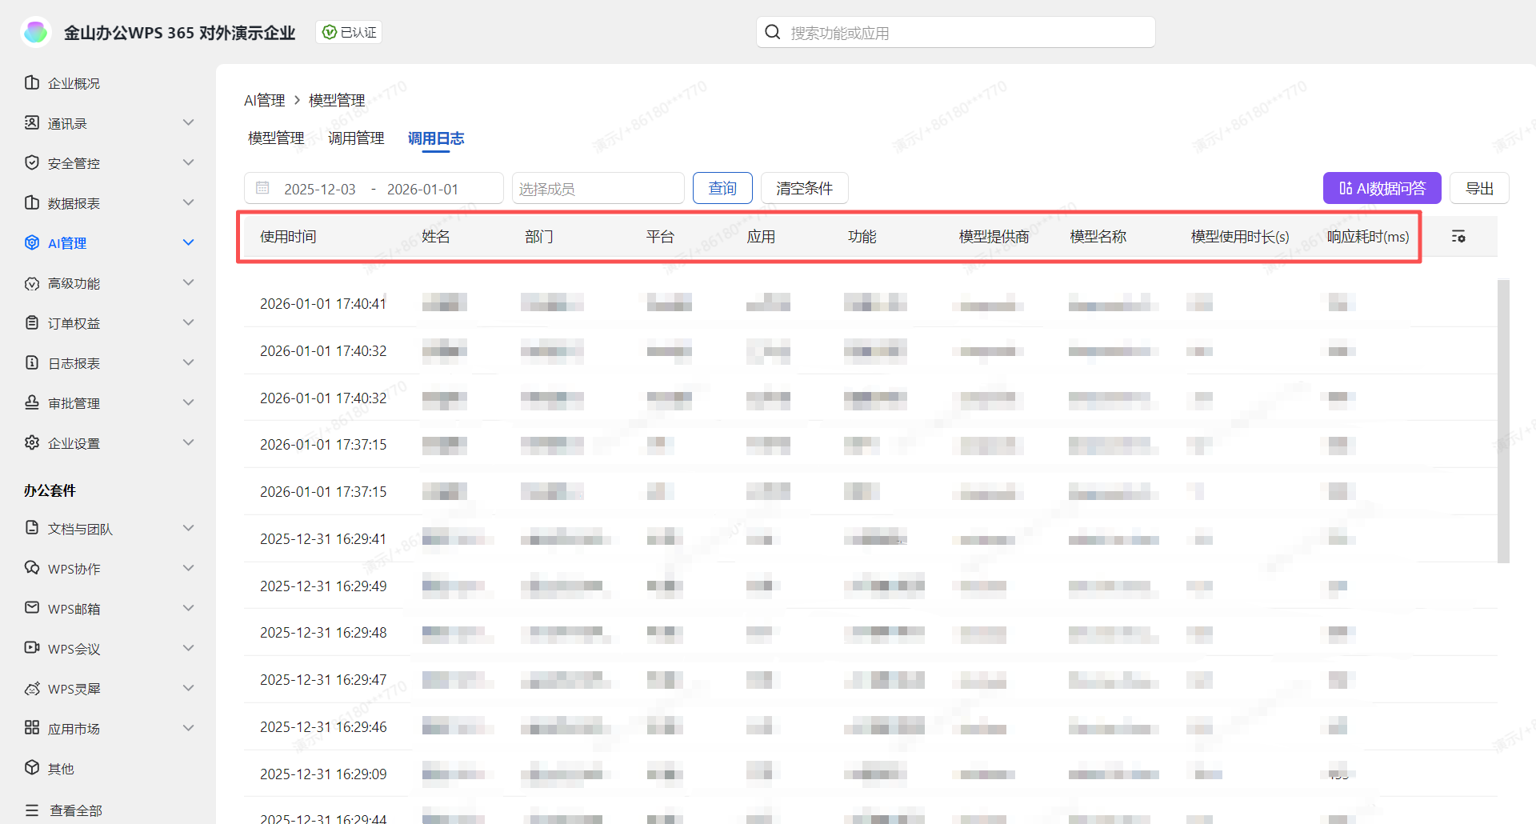
Task: Expand the 企业设置 menu chevron
Action: [189, 442]
